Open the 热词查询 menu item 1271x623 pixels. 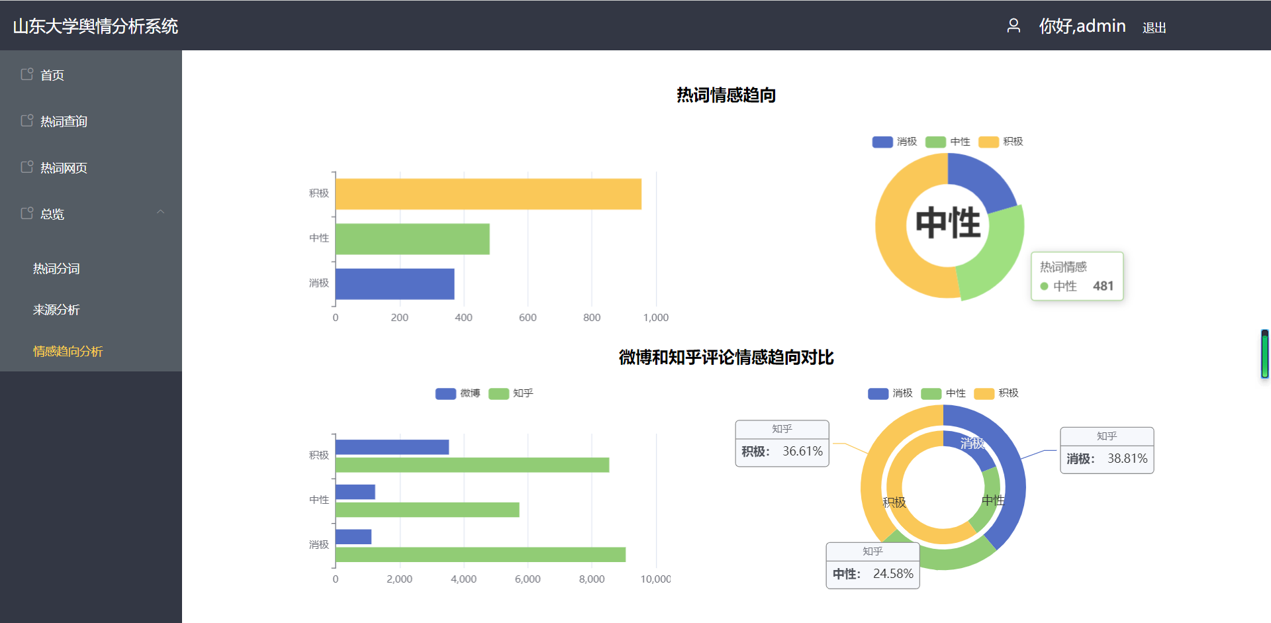(x=91, y=121)
